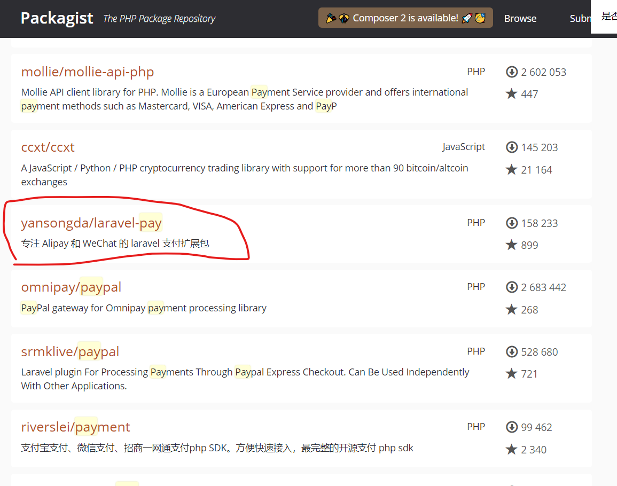Click download icon next to 528 680
Viewport: 617px width, 486px height.
click(512, 352)
